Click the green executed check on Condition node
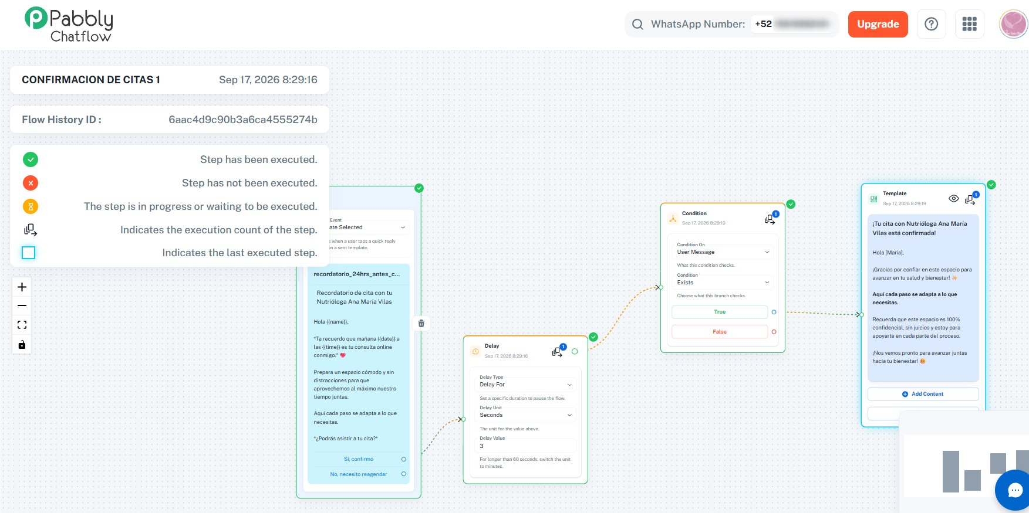 point(791,204)
